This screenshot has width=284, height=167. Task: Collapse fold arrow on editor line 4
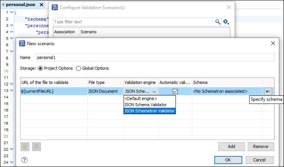pyautogui.click(x=12, y=32)
